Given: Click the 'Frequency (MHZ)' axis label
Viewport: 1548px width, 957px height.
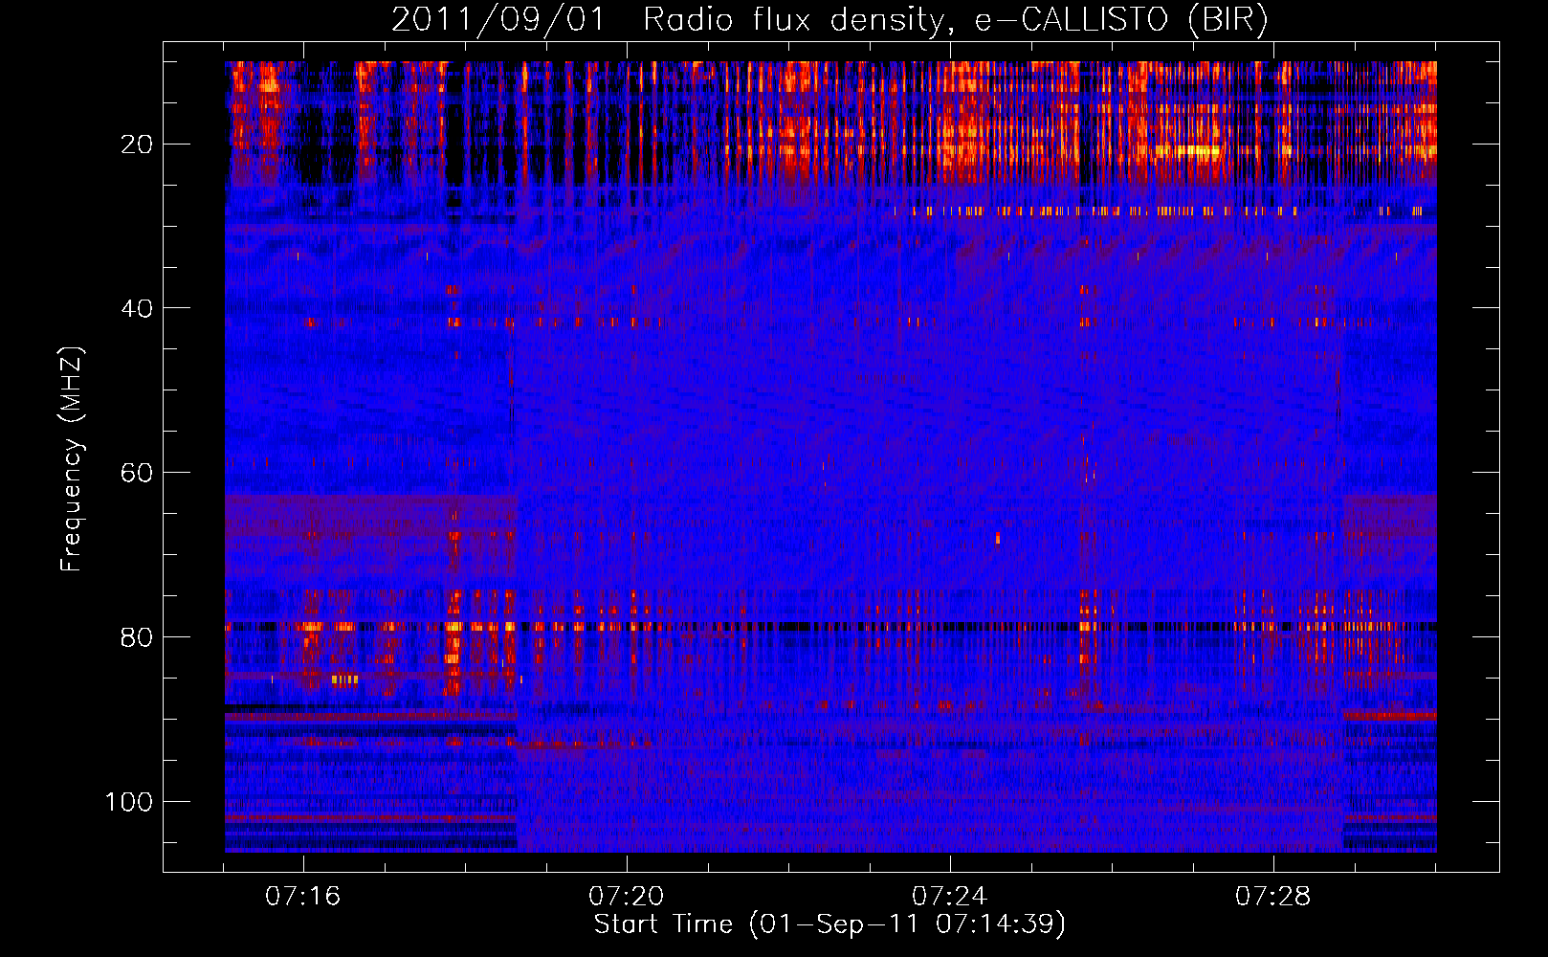Looking at the screenshot, I should [73, 458].
